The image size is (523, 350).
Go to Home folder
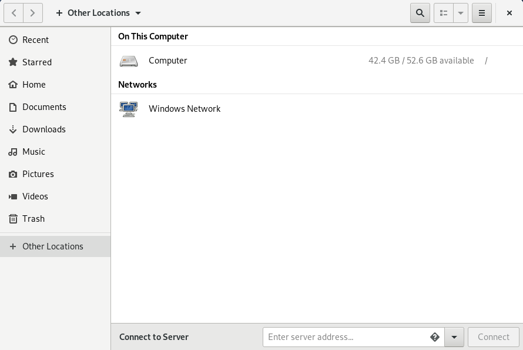click(x=33, y=85)
